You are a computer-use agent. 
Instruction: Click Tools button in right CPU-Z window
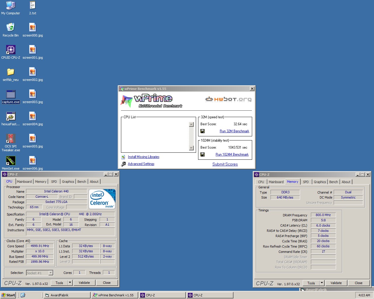point(311,283)
